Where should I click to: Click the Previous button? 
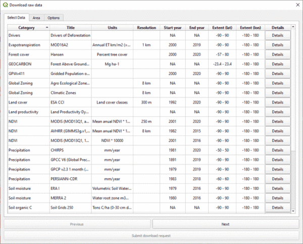tap(77, 224)
